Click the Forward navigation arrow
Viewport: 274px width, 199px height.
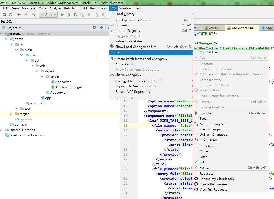click(x=26, y=15)
